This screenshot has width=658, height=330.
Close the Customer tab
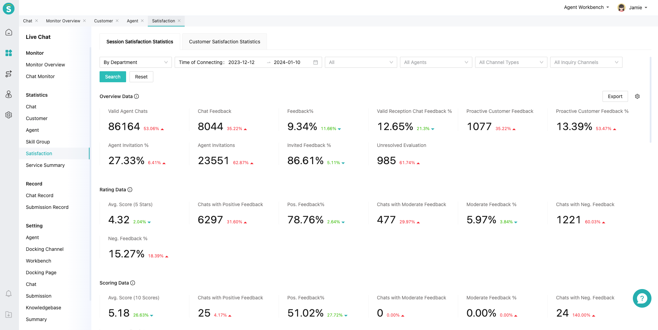click(x=117, y=21)
